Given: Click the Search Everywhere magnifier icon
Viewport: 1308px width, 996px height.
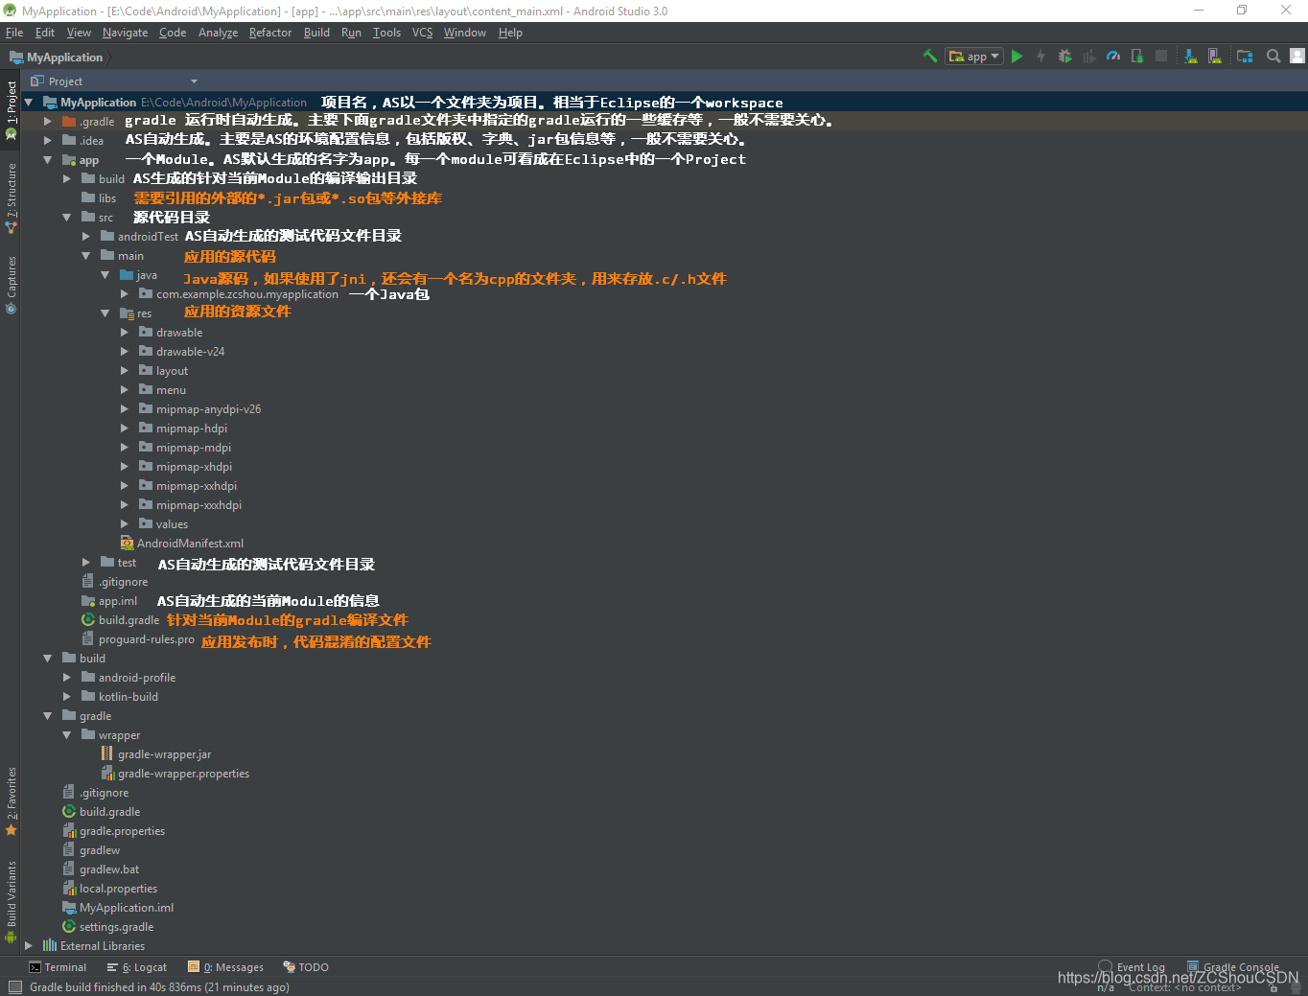Looking at the screenshot, I should click(1273, 57).
